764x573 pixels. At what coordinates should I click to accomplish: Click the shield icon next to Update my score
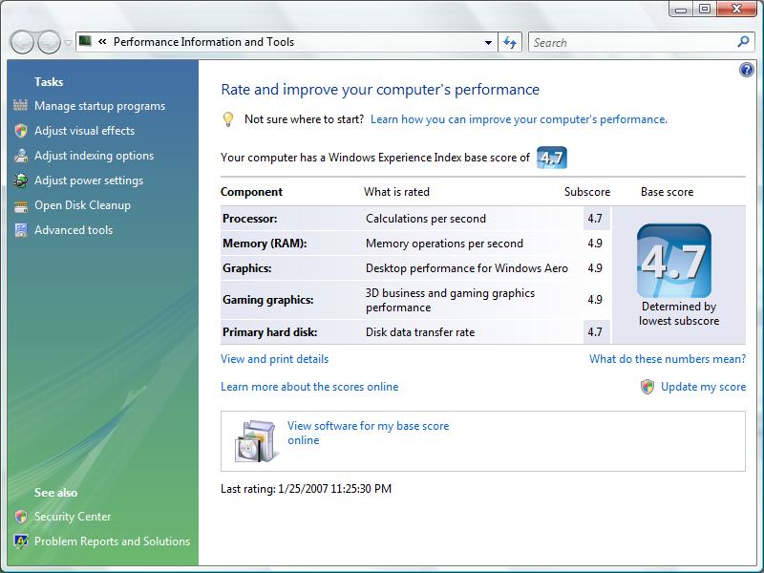pos(647,387)
